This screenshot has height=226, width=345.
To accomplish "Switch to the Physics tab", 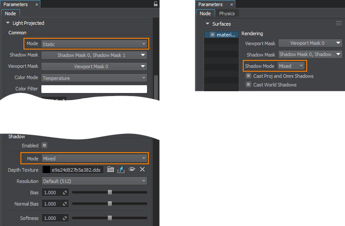I will (227, 13).
